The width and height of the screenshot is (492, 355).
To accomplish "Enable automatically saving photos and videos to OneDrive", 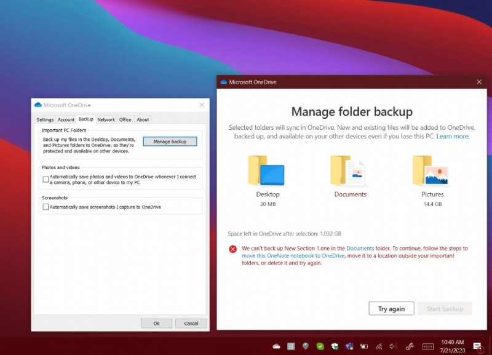I will (x=46, y=178).
